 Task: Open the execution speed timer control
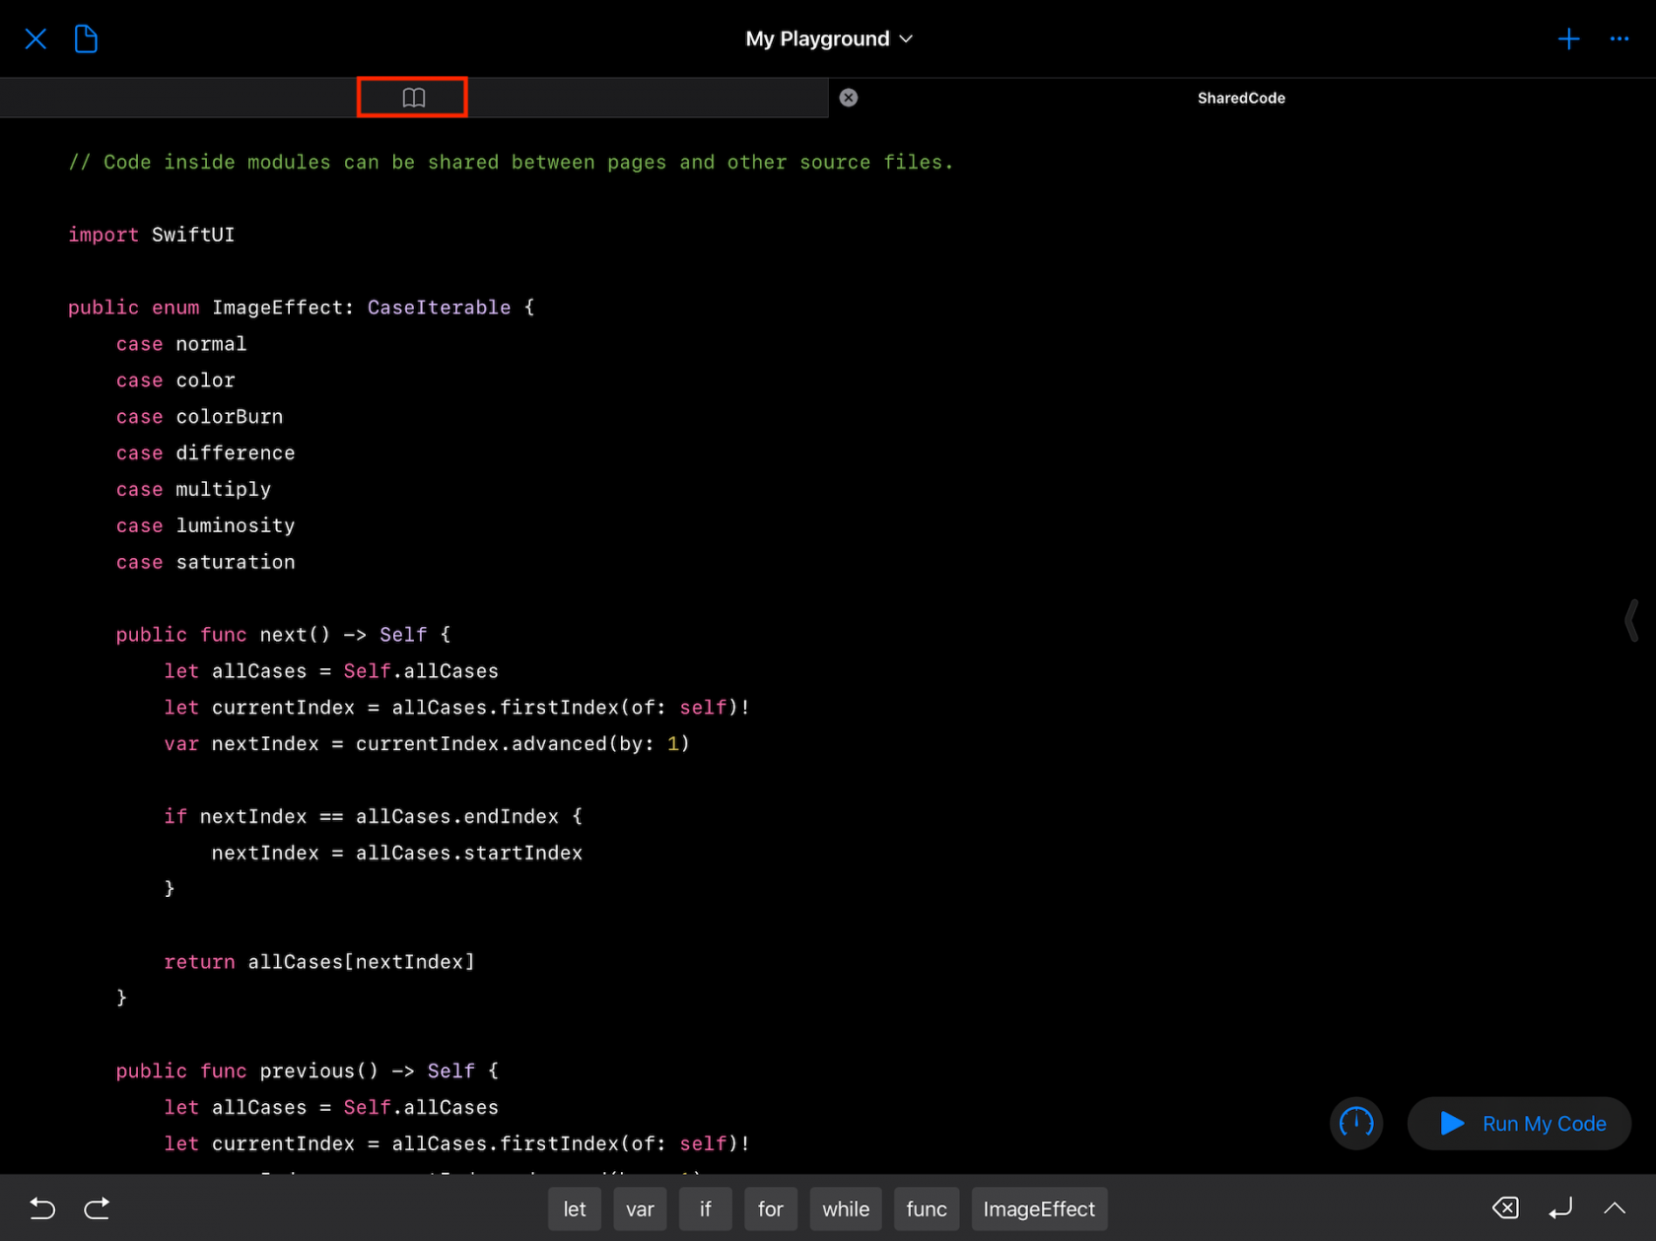pyautogui.click(x=1356, y=1123)
